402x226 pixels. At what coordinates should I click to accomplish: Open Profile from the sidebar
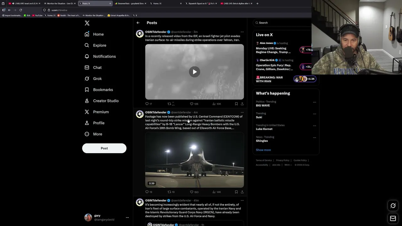coord(94,123)
